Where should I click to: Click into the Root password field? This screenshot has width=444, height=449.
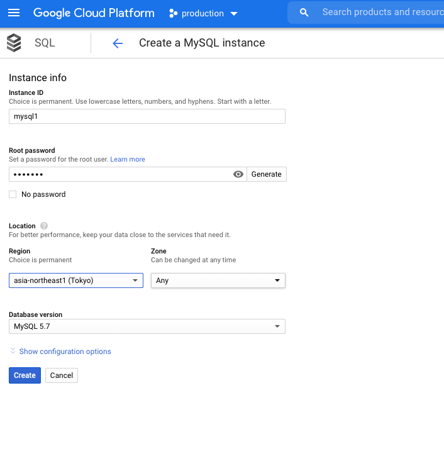click(119, 174)
